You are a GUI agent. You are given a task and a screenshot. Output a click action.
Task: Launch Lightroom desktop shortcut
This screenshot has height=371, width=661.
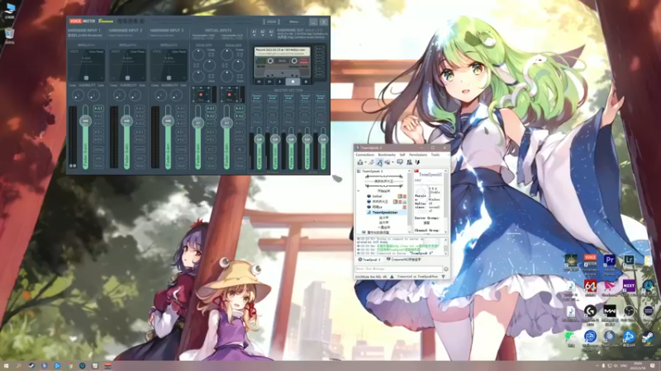(629, 264)
